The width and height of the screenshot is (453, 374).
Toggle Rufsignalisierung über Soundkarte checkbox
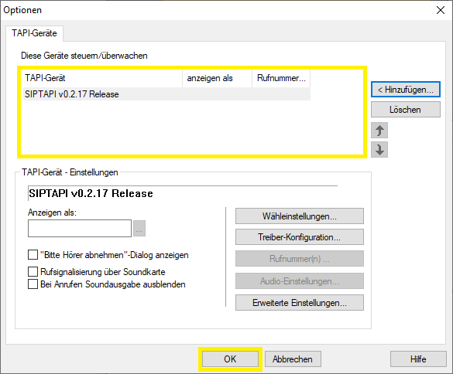33,272
